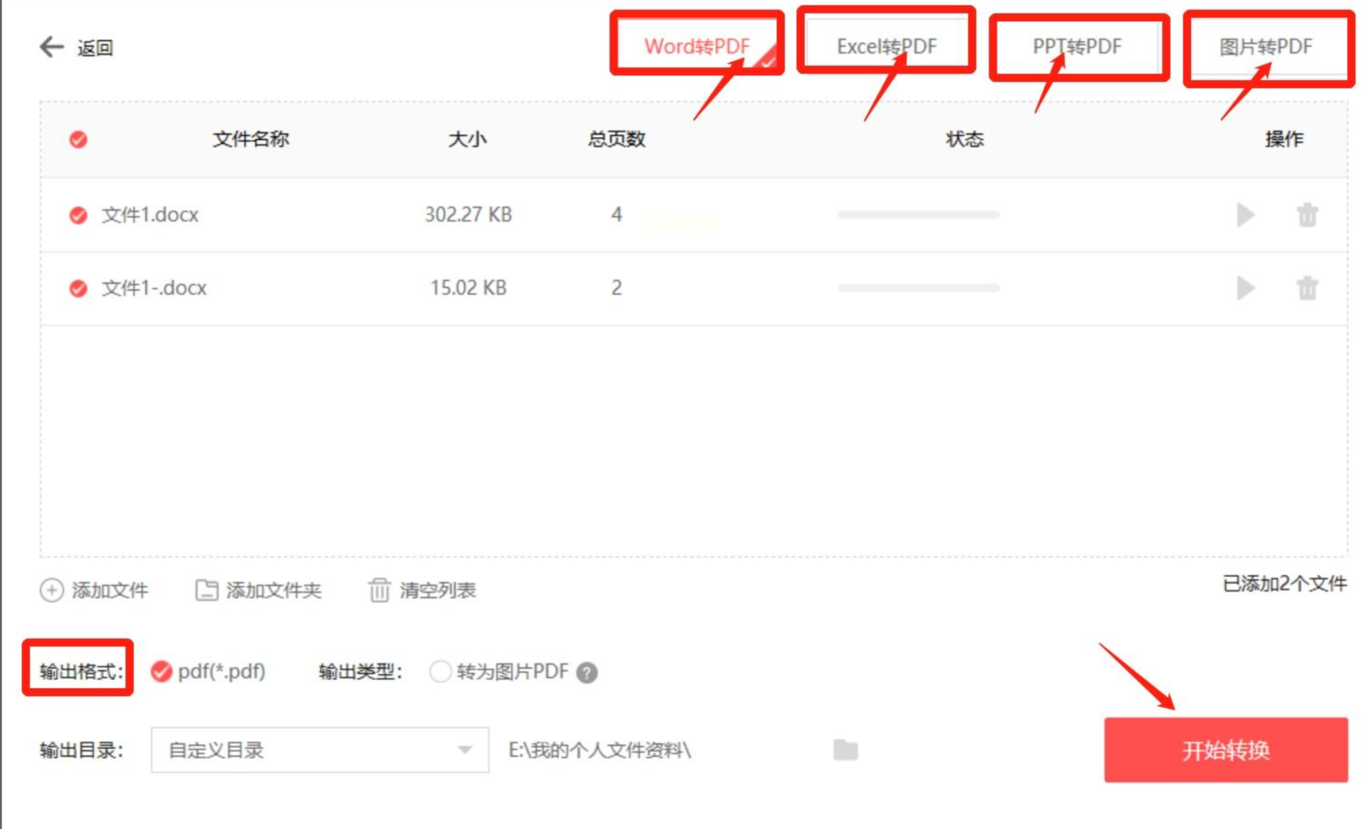Click the 文件1.docx progress bar
This screenshot has height=829, width=1365.
click(919, 215)
